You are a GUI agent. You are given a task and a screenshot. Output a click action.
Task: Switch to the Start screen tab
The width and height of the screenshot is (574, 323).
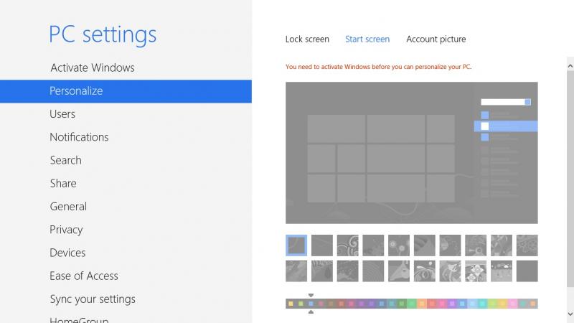(x=367, y=39)
